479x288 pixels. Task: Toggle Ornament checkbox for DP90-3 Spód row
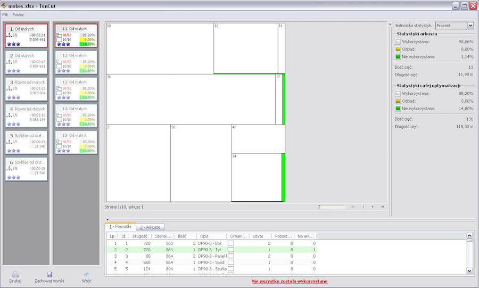point(231,262)
